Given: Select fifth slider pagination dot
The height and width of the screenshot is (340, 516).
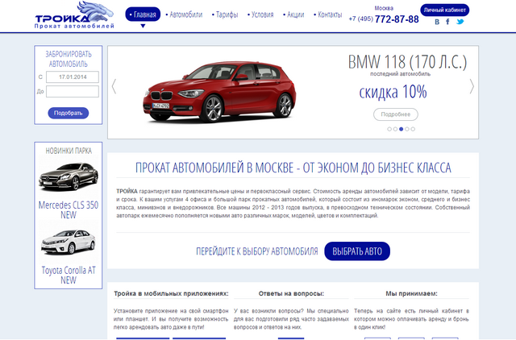Looking at the screenshot, I should click(x=413, y=129).
